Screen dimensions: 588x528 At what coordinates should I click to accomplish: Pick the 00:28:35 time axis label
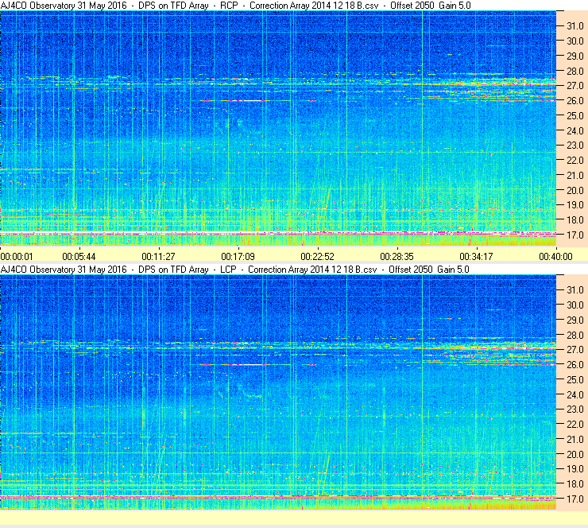397,257
